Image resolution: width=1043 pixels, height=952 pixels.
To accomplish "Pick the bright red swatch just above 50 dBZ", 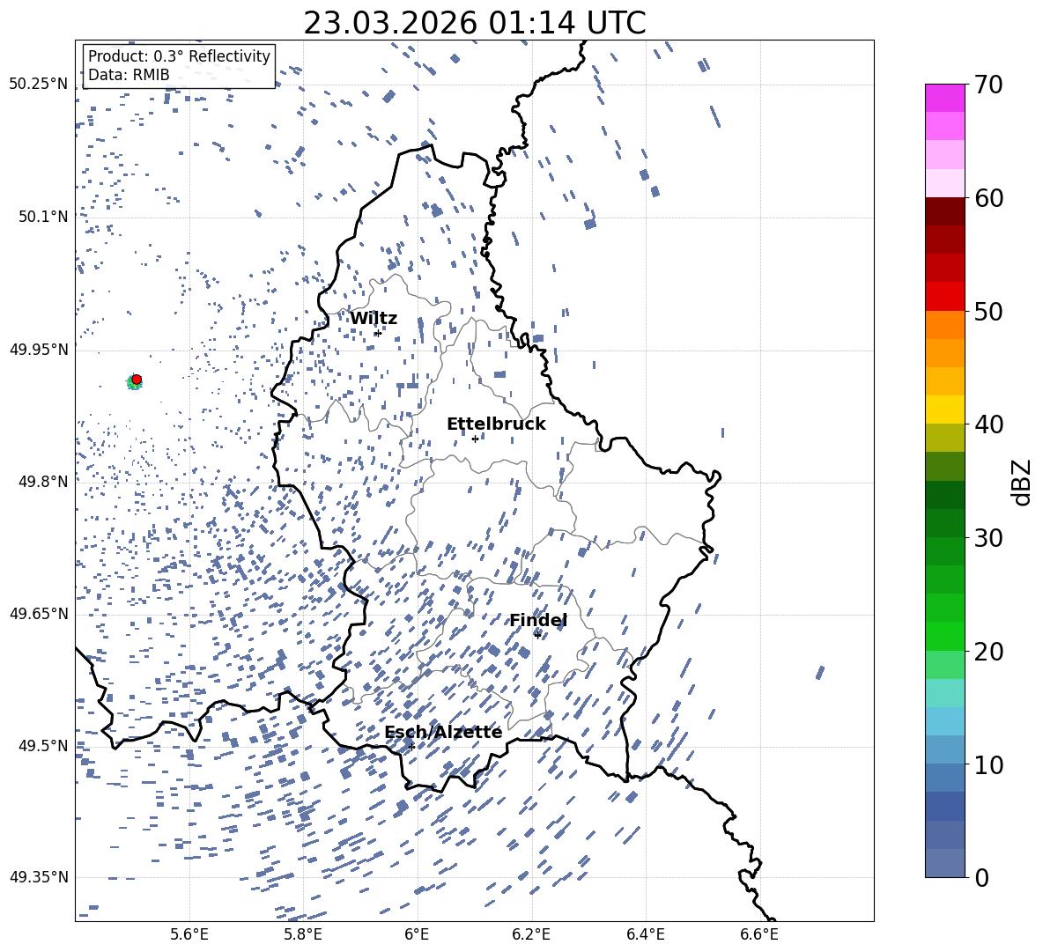I will [945, 296].
